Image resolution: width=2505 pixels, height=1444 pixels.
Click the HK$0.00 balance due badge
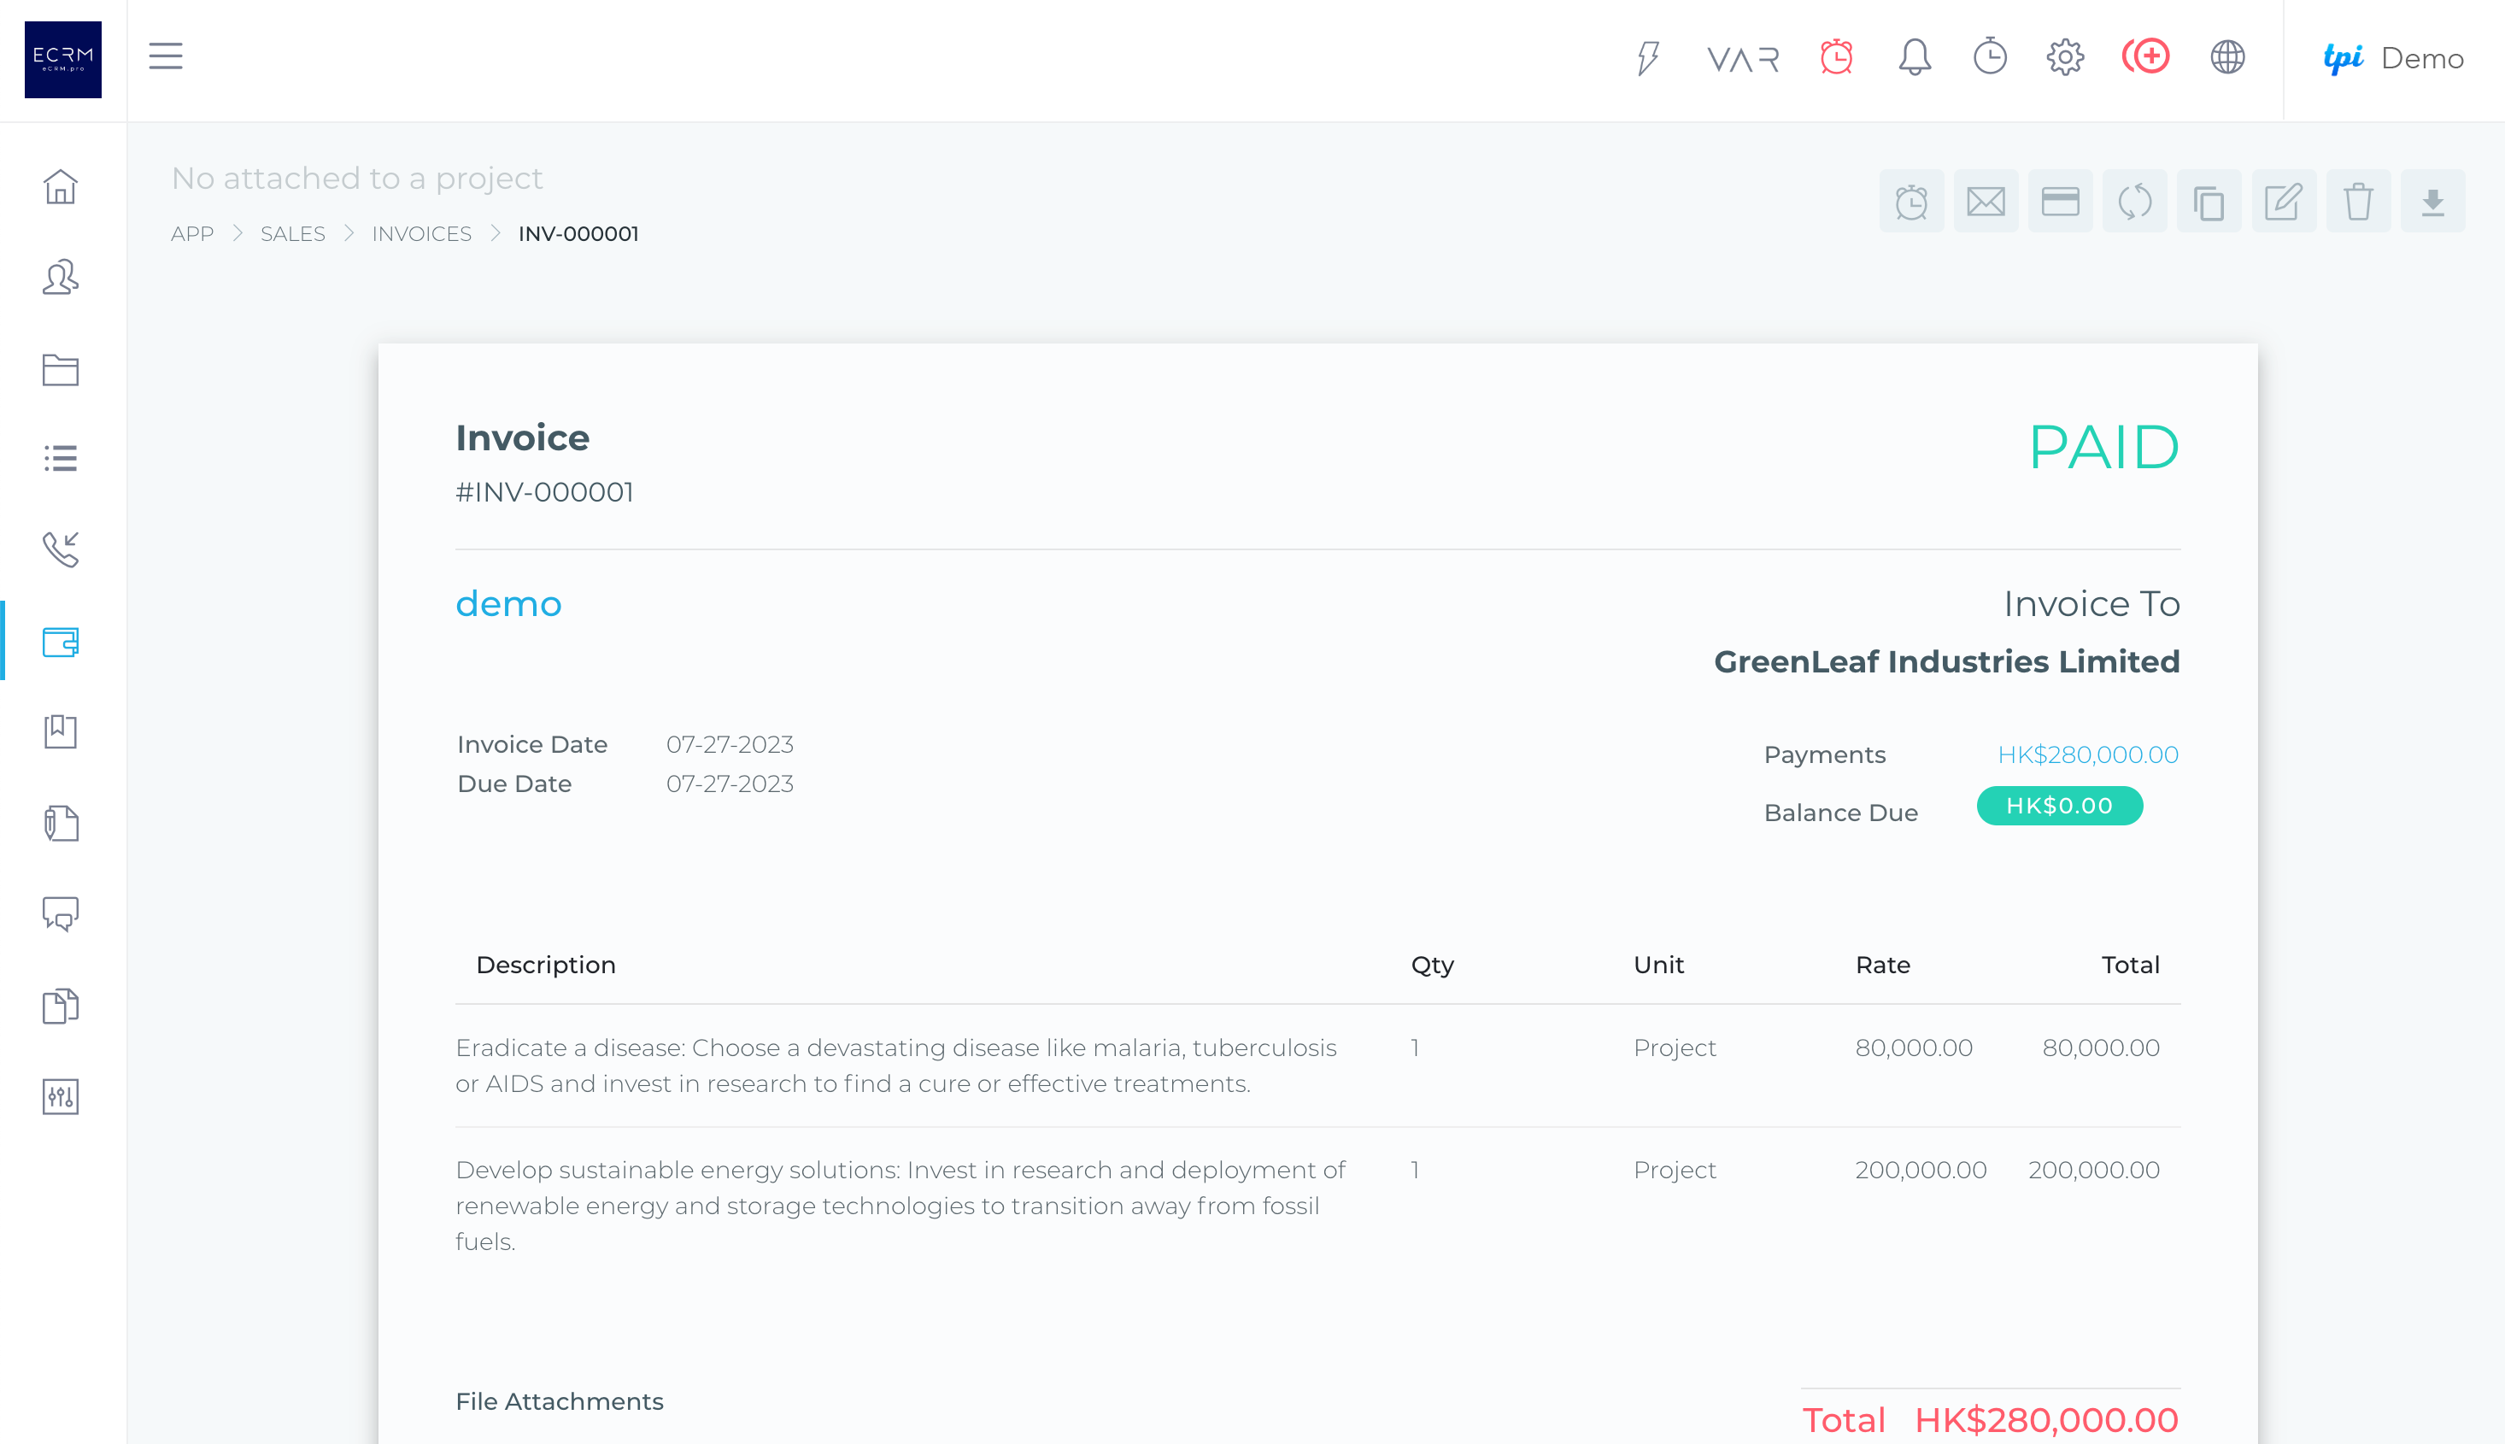pos(2060,807)
